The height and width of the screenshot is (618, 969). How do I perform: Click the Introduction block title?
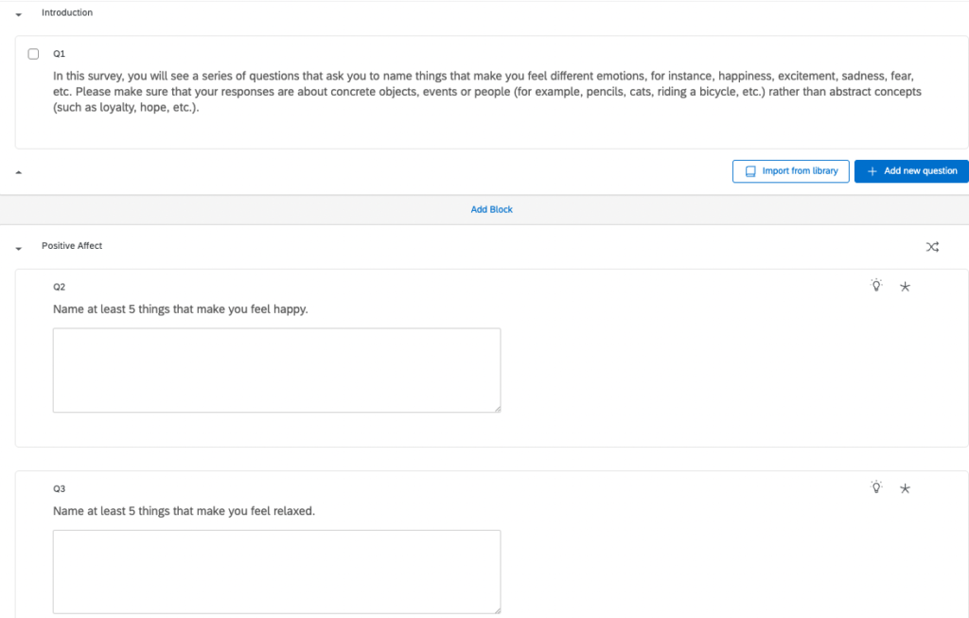click(x=67, y=12)
